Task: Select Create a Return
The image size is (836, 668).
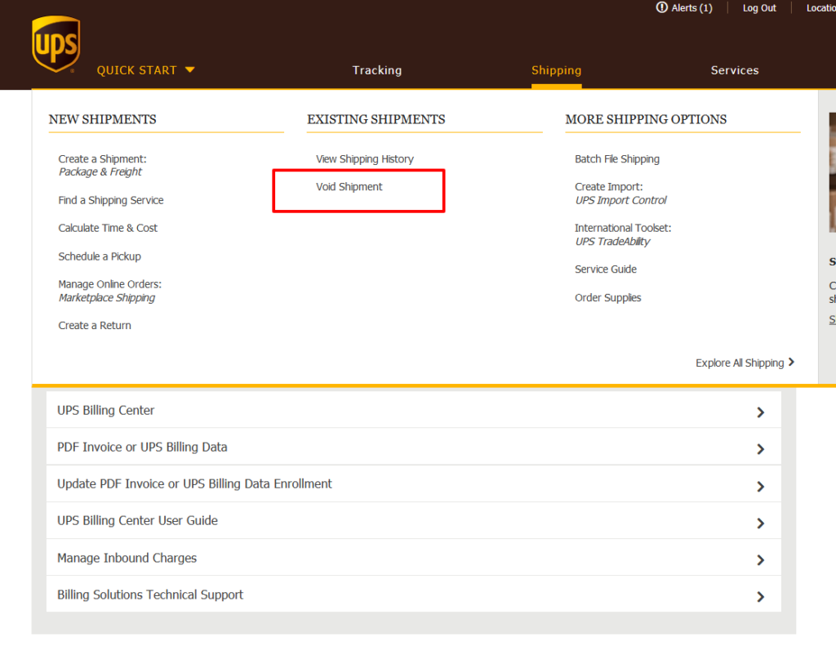Action: pos(94,325)
